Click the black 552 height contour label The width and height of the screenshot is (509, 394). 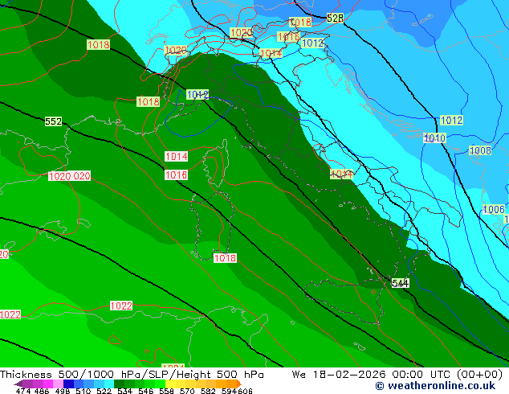tap(53, 121)
